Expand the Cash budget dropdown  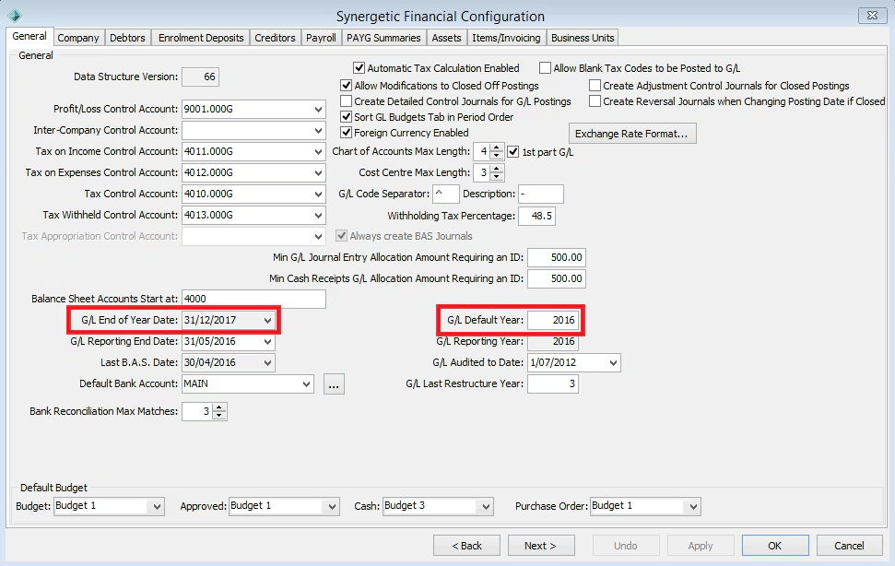coord(487,506)
